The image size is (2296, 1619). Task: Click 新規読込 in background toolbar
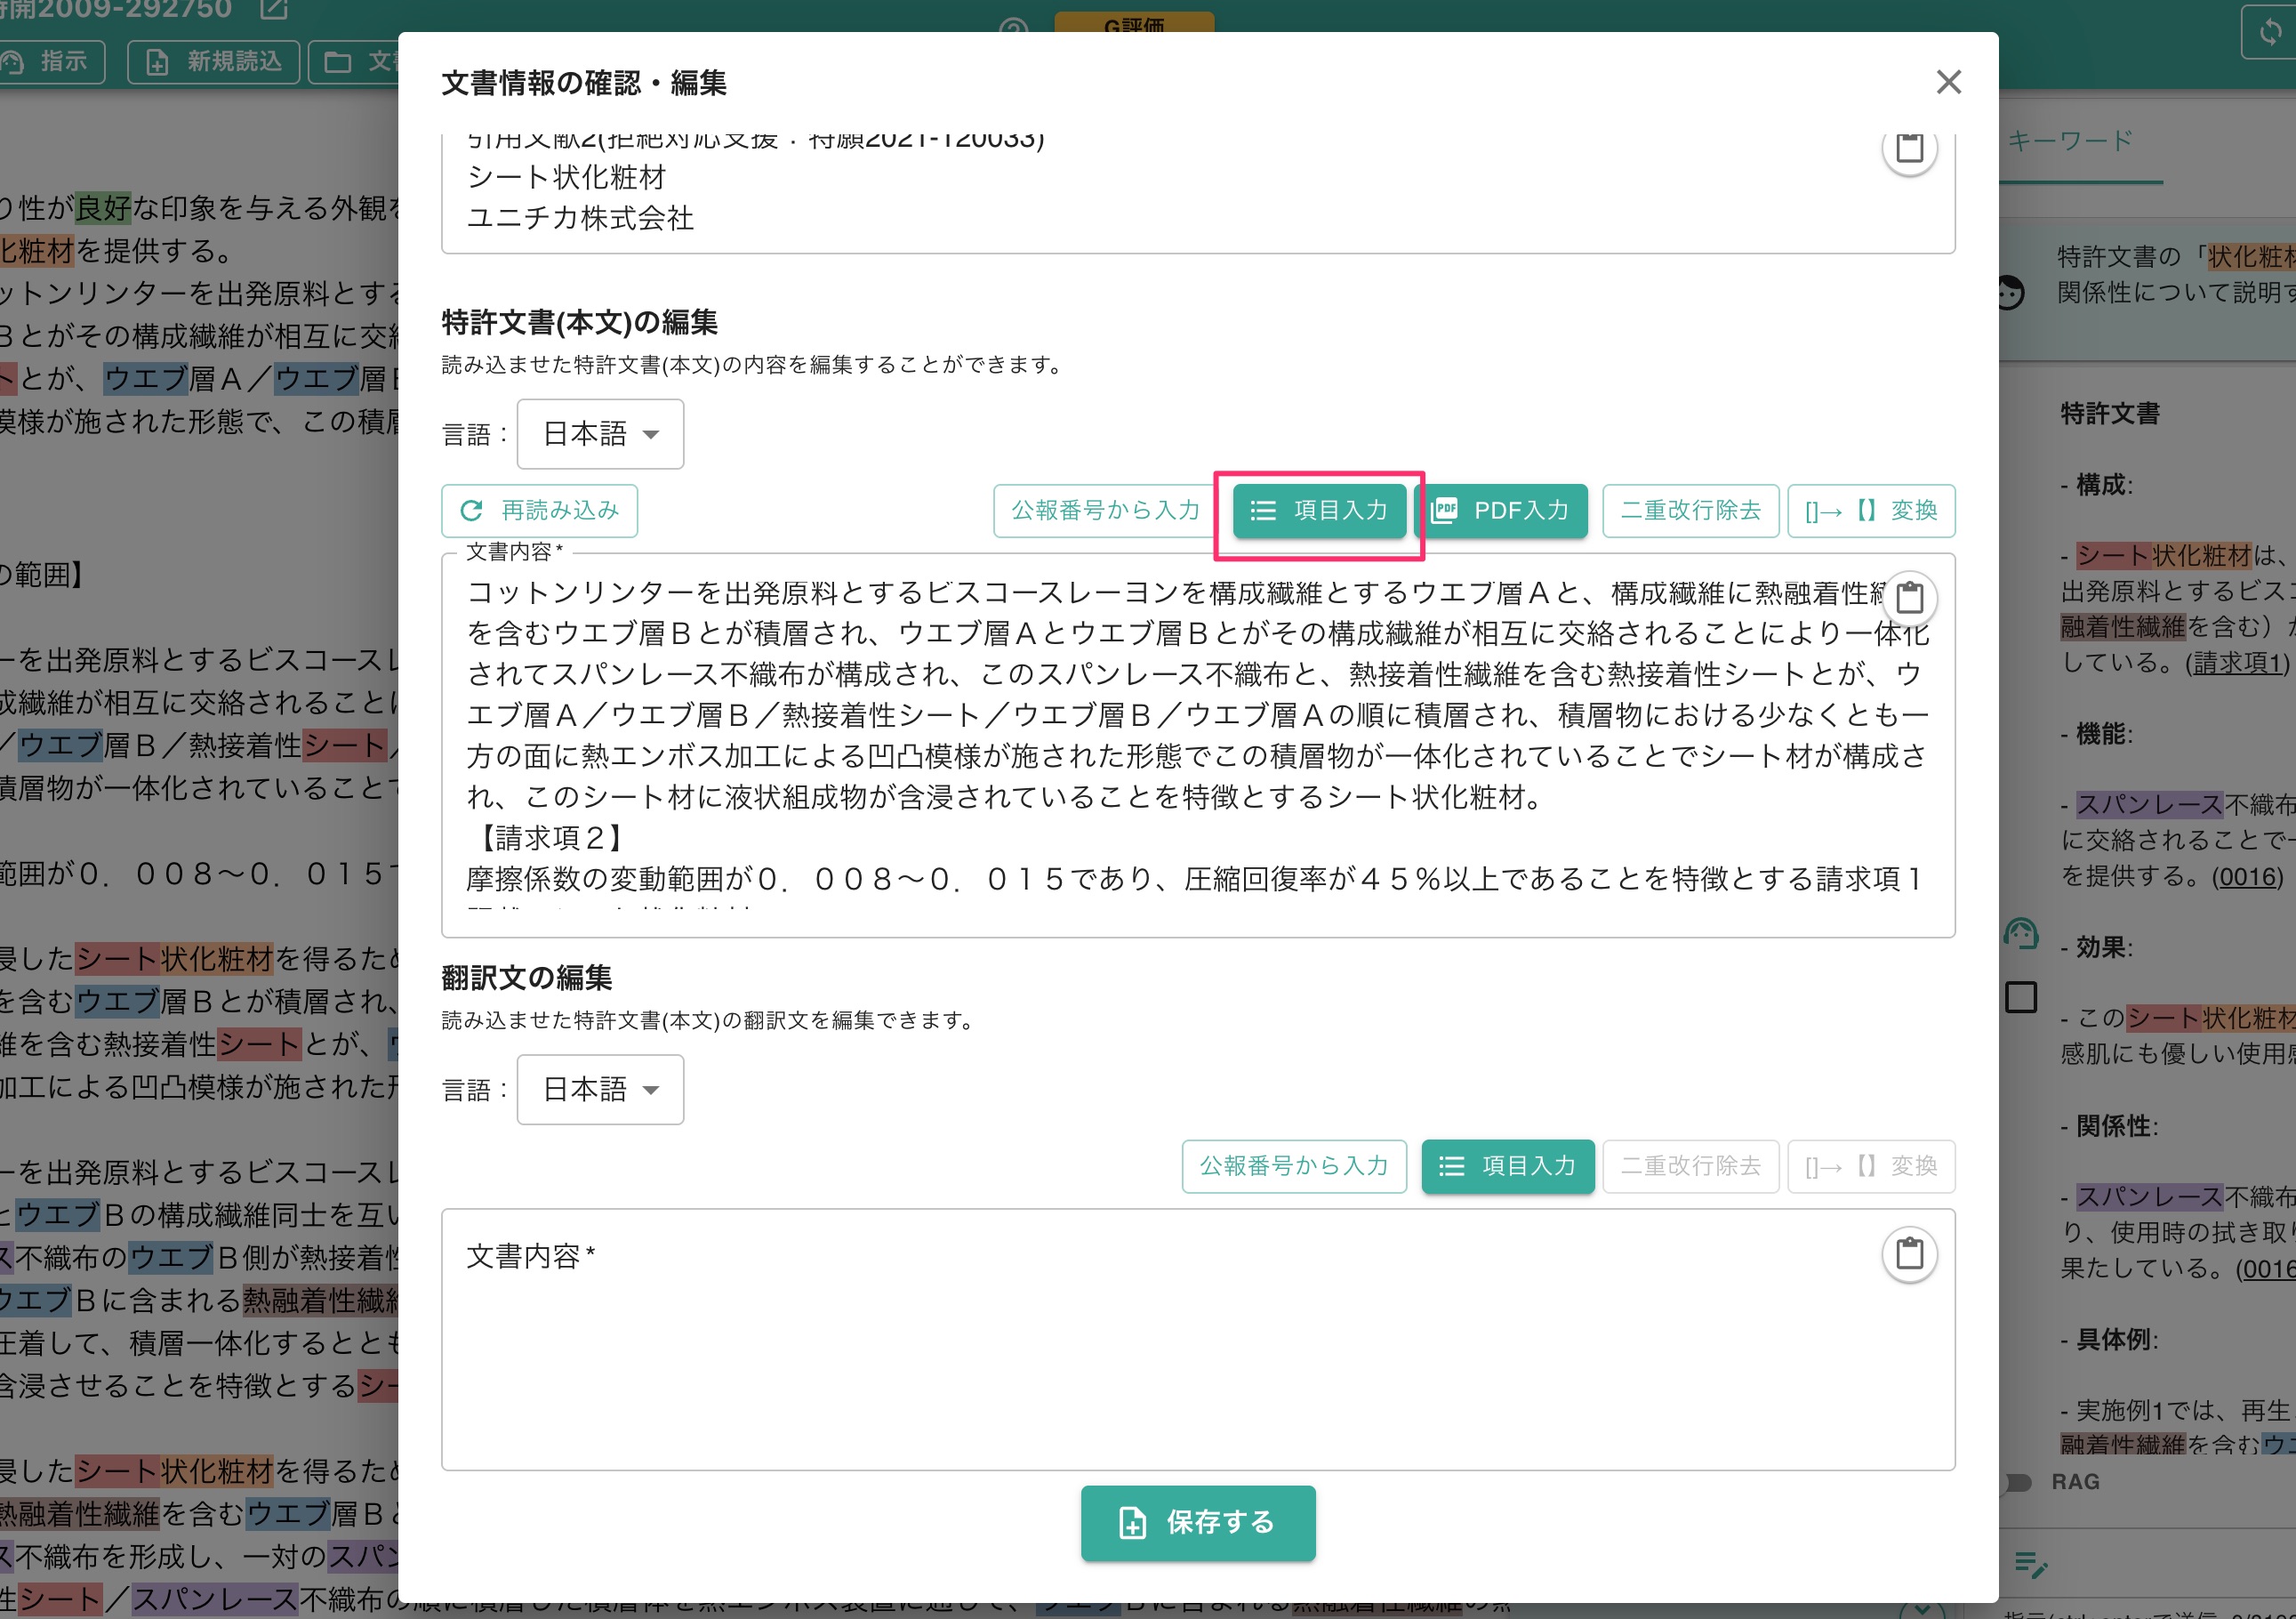pos(214,62)
